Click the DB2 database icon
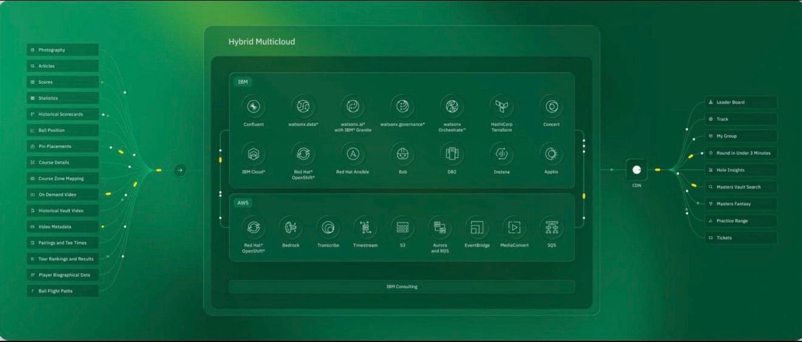Image resolution: width=802 pixels, height=342 pixels. (452, 154)
